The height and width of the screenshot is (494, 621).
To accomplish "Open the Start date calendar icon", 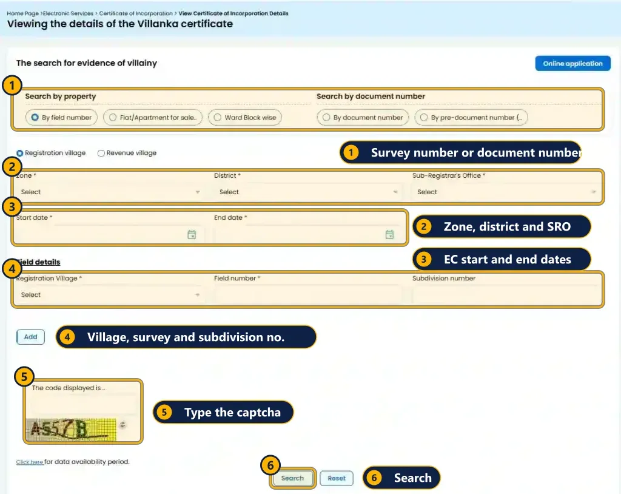I will point(192,235).
